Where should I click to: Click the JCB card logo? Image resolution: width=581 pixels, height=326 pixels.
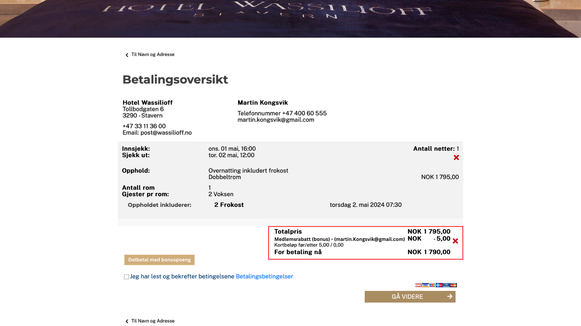click(x=432, y=285)
